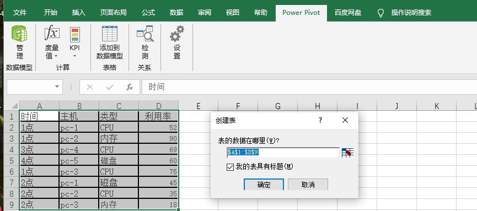This screenshot has width=477, height=211.
Task: Open the 文件 menu tab
Action: coord(20,13)
